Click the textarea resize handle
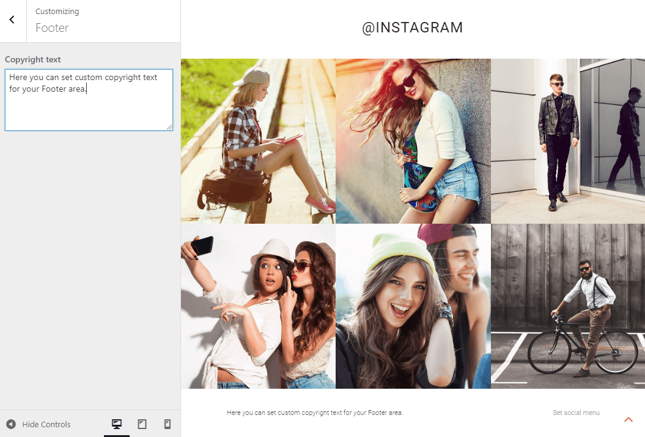This screenshot has width=645, height=437. pyautogui.click(x=169, y=127)
